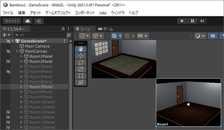This screenshot has width=224, height=130.
Task: Click the audio speaker gizmo in scene
Action: tap(188, 104)
